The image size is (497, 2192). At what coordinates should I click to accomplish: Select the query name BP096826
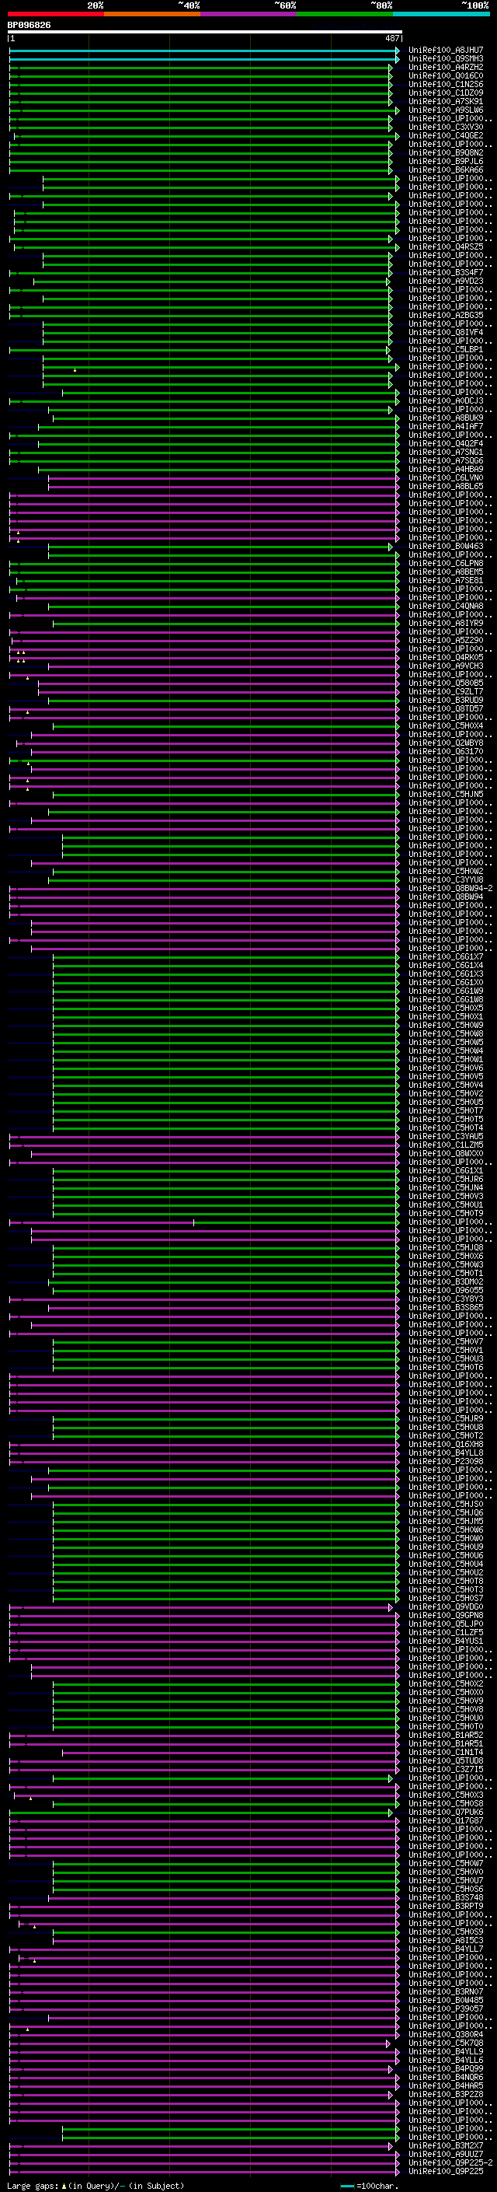(29, 26)
